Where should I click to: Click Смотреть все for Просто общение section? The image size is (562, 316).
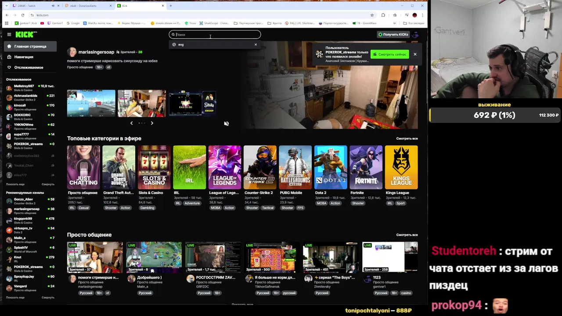click(x=407, y=235)
